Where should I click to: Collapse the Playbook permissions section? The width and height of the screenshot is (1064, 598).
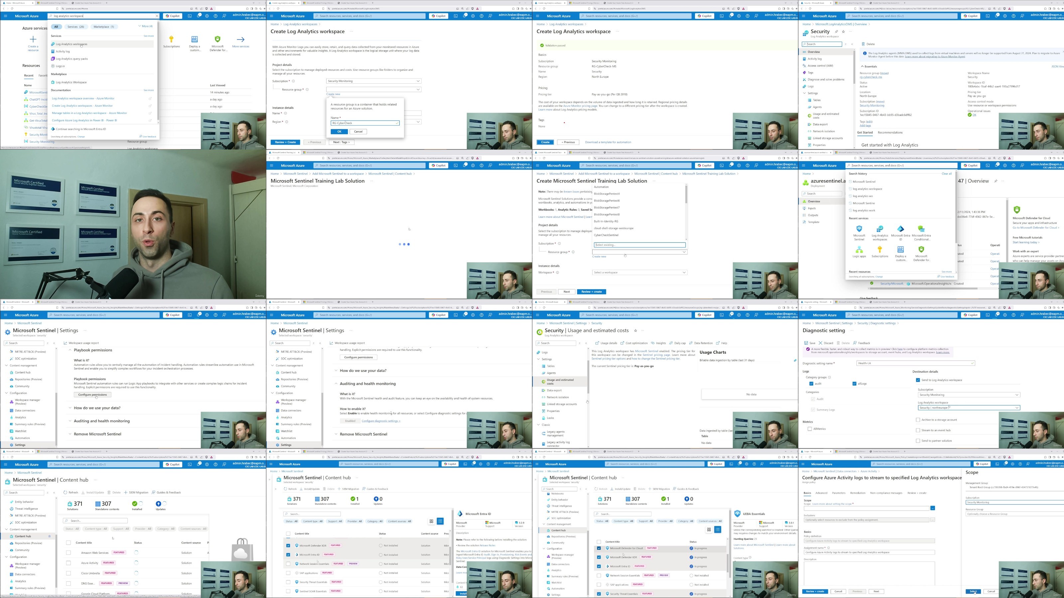click(70, 350)
